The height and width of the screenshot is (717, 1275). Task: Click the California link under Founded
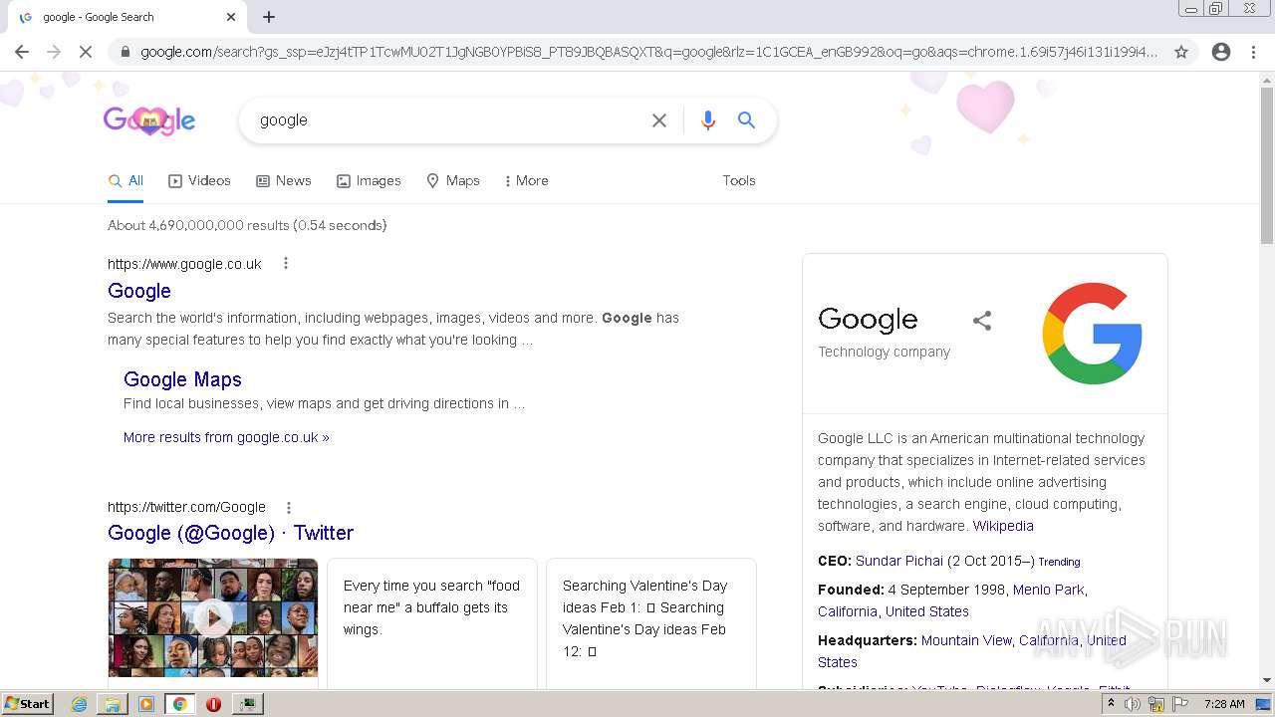pyautogui.click(x=848, y=611)
